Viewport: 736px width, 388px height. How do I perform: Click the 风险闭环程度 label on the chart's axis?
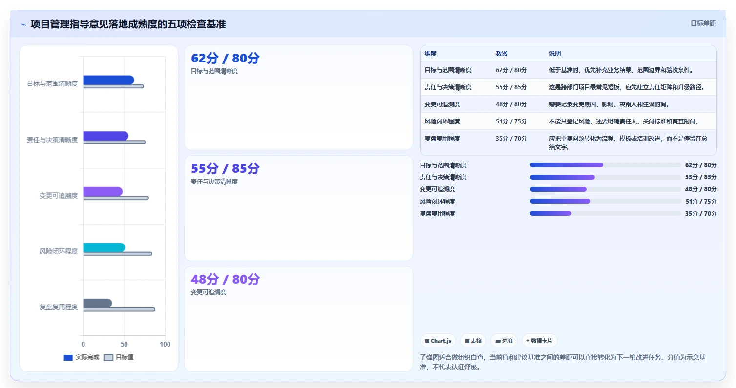(59, 251)
